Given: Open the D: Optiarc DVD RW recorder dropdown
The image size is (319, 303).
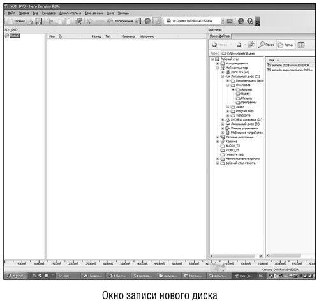Looking at the screenshot, I should click(223, 21).
